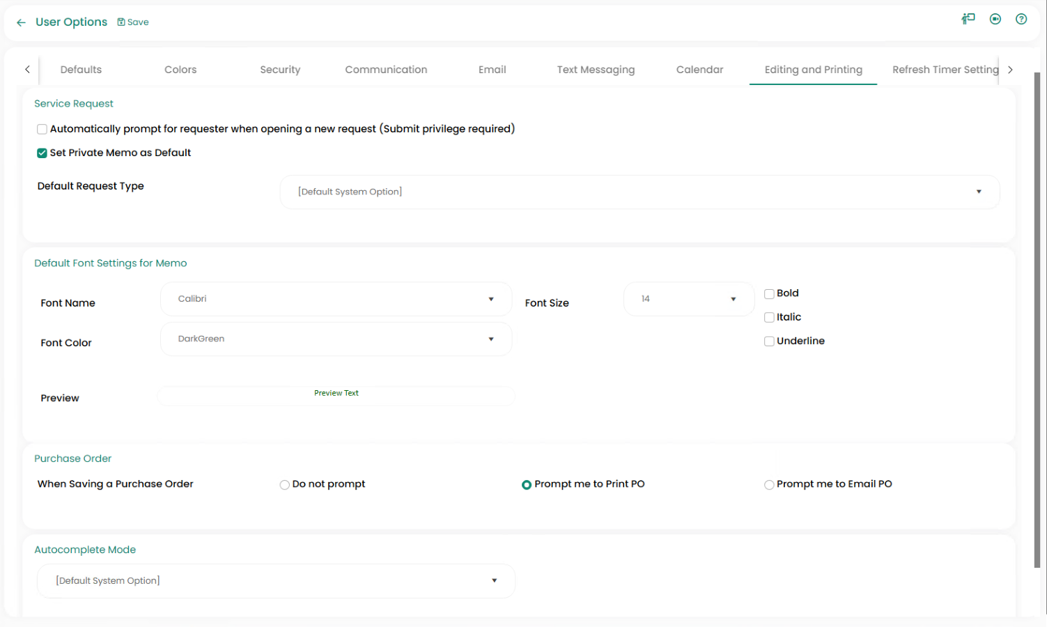
Task: Open the training presenter icon
Action: tap(968, 19)
